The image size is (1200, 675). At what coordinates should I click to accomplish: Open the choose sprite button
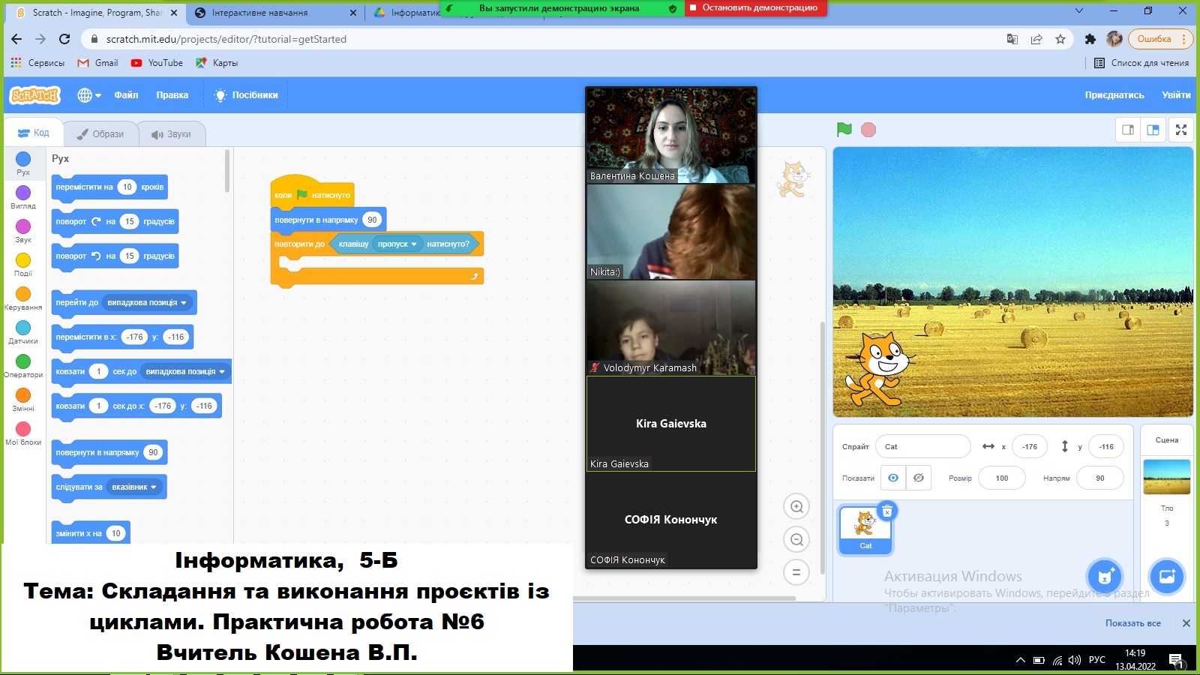click(x=1104, y=577)
